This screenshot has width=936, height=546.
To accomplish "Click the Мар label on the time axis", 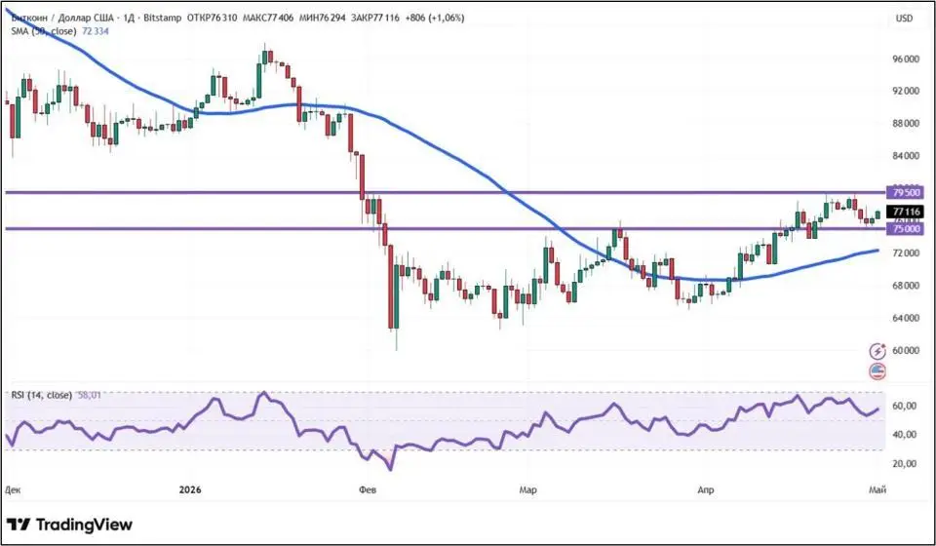I will coord(527,489).
